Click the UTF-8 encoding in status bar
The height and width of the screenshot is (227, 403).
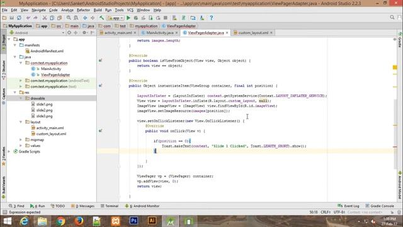(339, 212)
